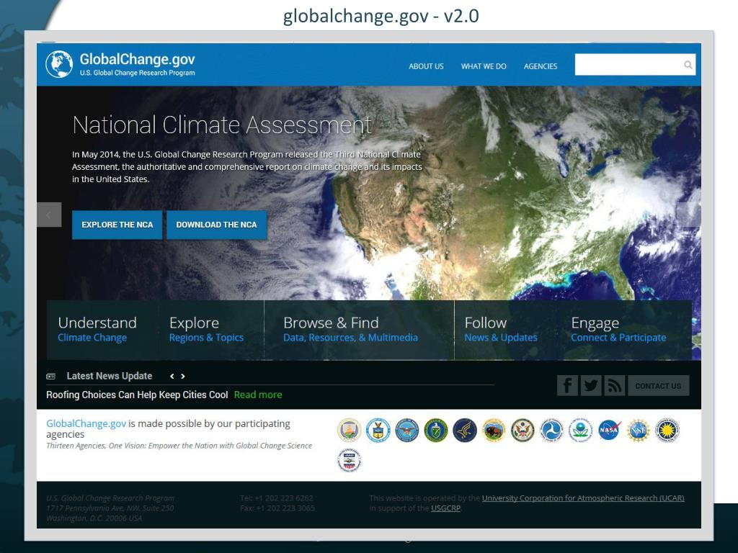
Task: Click the Contact Us button
Action: pos(658,386)
